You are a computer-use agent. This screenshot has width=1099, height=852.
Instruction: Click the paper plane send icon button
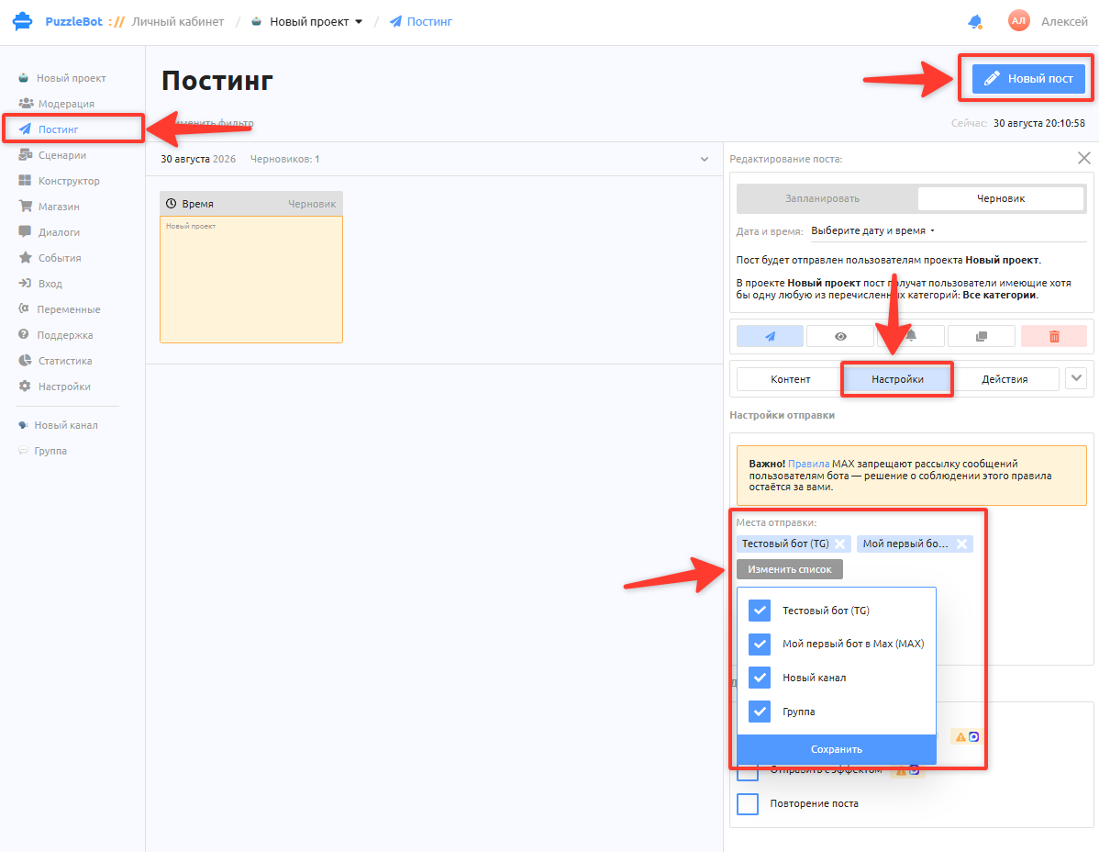click(770, 336)
